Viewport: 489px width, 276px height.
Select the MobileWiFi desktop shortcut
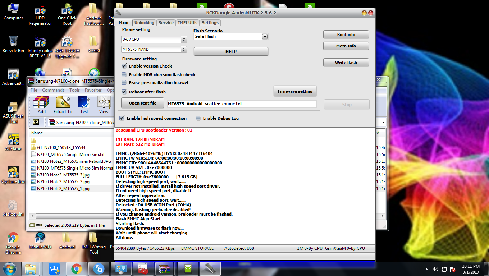[40, 240]
